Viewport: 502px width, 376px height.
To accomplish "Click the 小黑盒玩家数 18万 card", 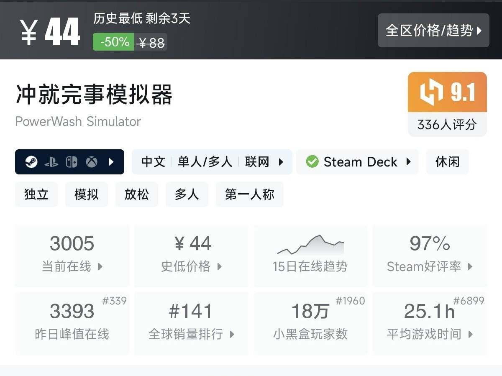I will click(310, 323).
